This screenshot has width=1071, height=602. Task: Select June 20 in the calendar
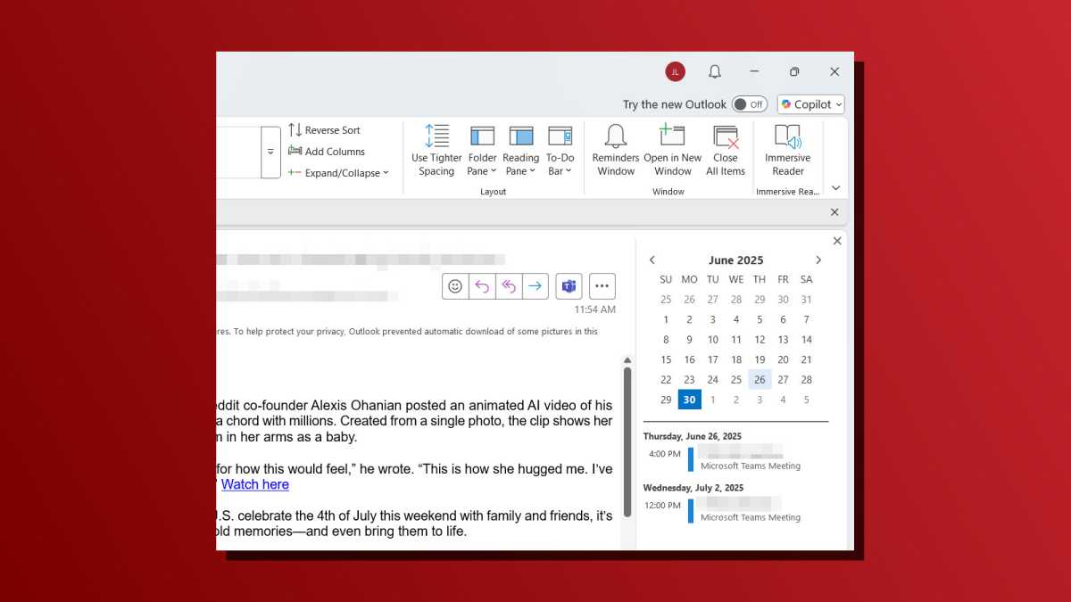783,360
